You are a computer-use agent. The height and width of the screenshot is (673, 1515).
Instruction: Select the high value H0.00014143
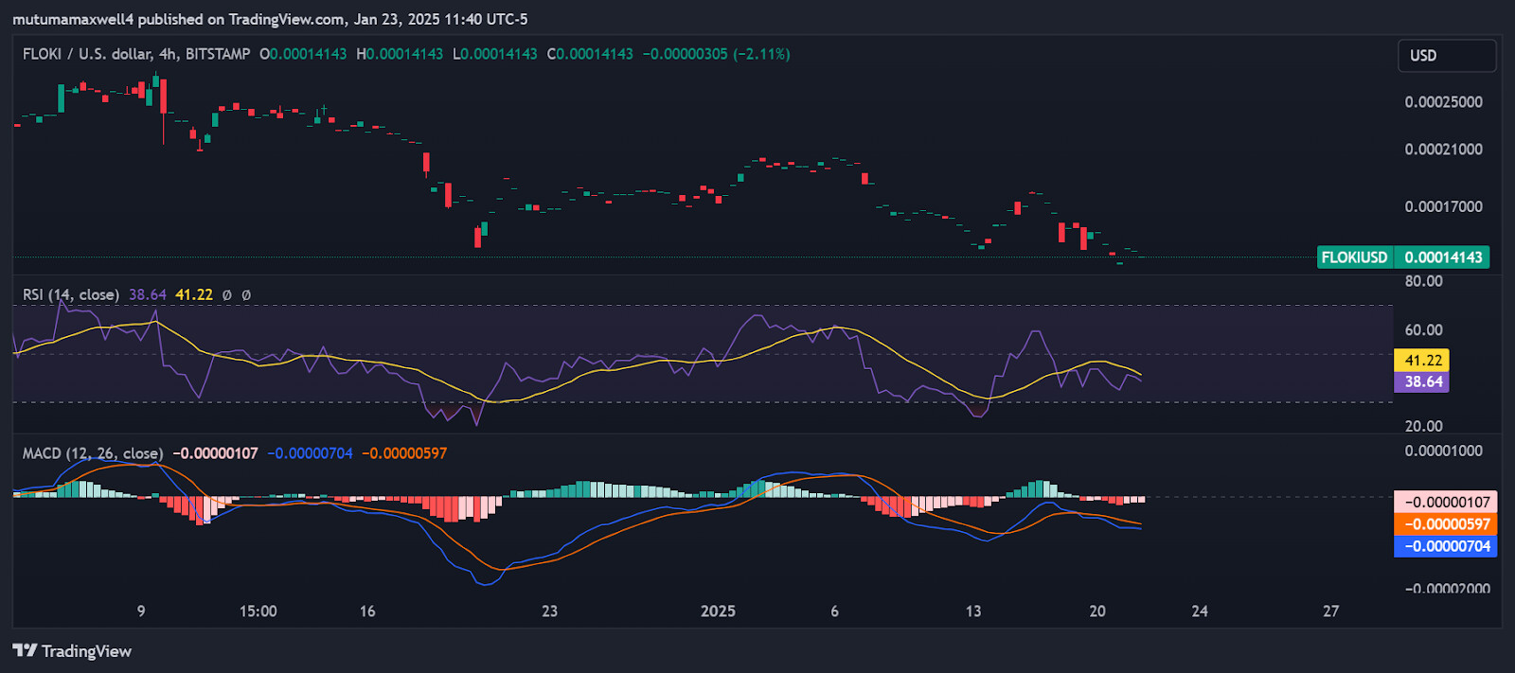[400, 54]
